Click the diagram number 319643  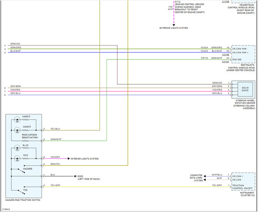[x=6, y=209]
